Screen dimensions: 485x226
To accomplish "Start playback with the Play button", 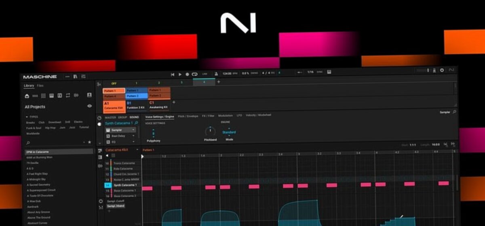I will click(180, 74).
